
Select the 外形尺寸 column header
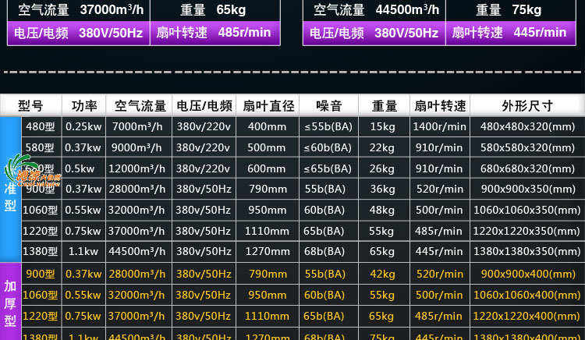[x=527, y=106]
